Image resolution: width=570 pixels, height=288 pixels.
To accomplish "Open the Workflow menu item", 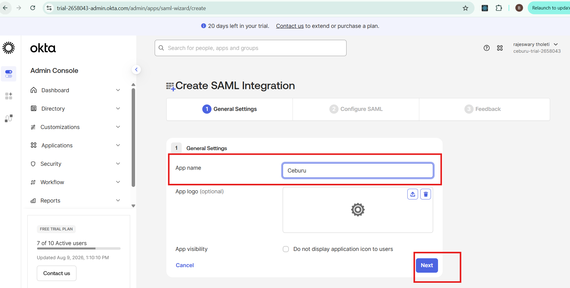I will (52, 182).
